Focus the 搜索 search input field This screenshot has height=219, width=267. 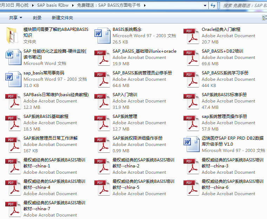244,6
